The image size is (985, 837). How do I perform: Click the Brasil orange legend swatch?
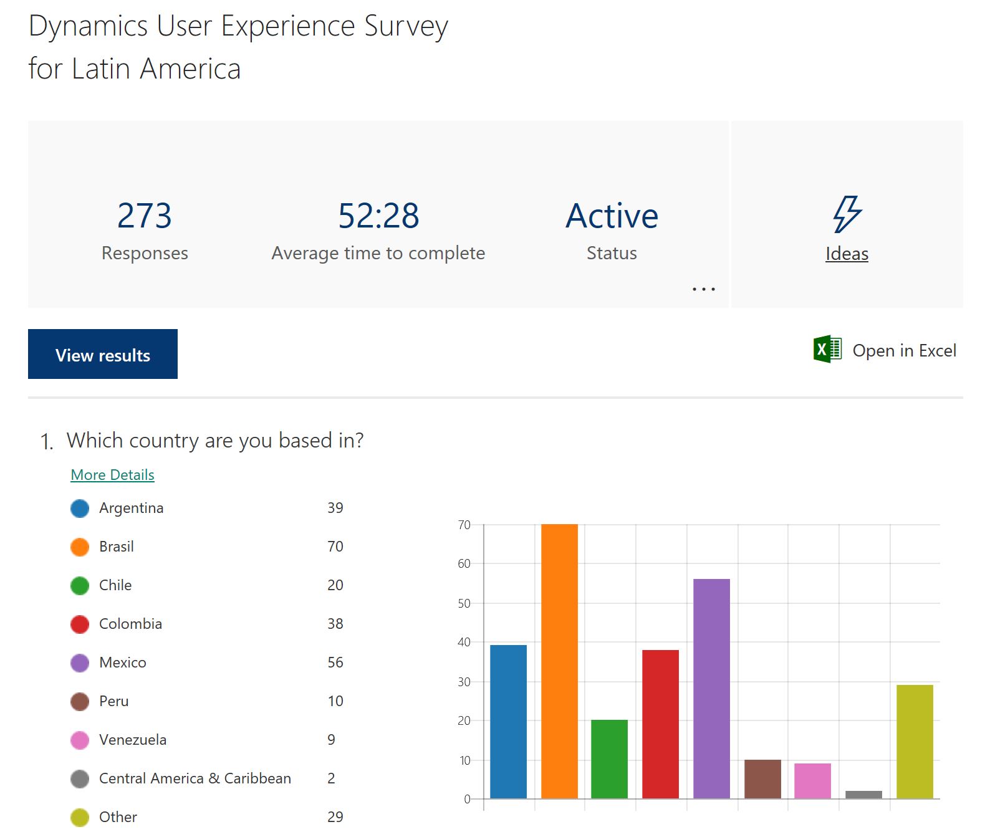(x=80, y=547)
